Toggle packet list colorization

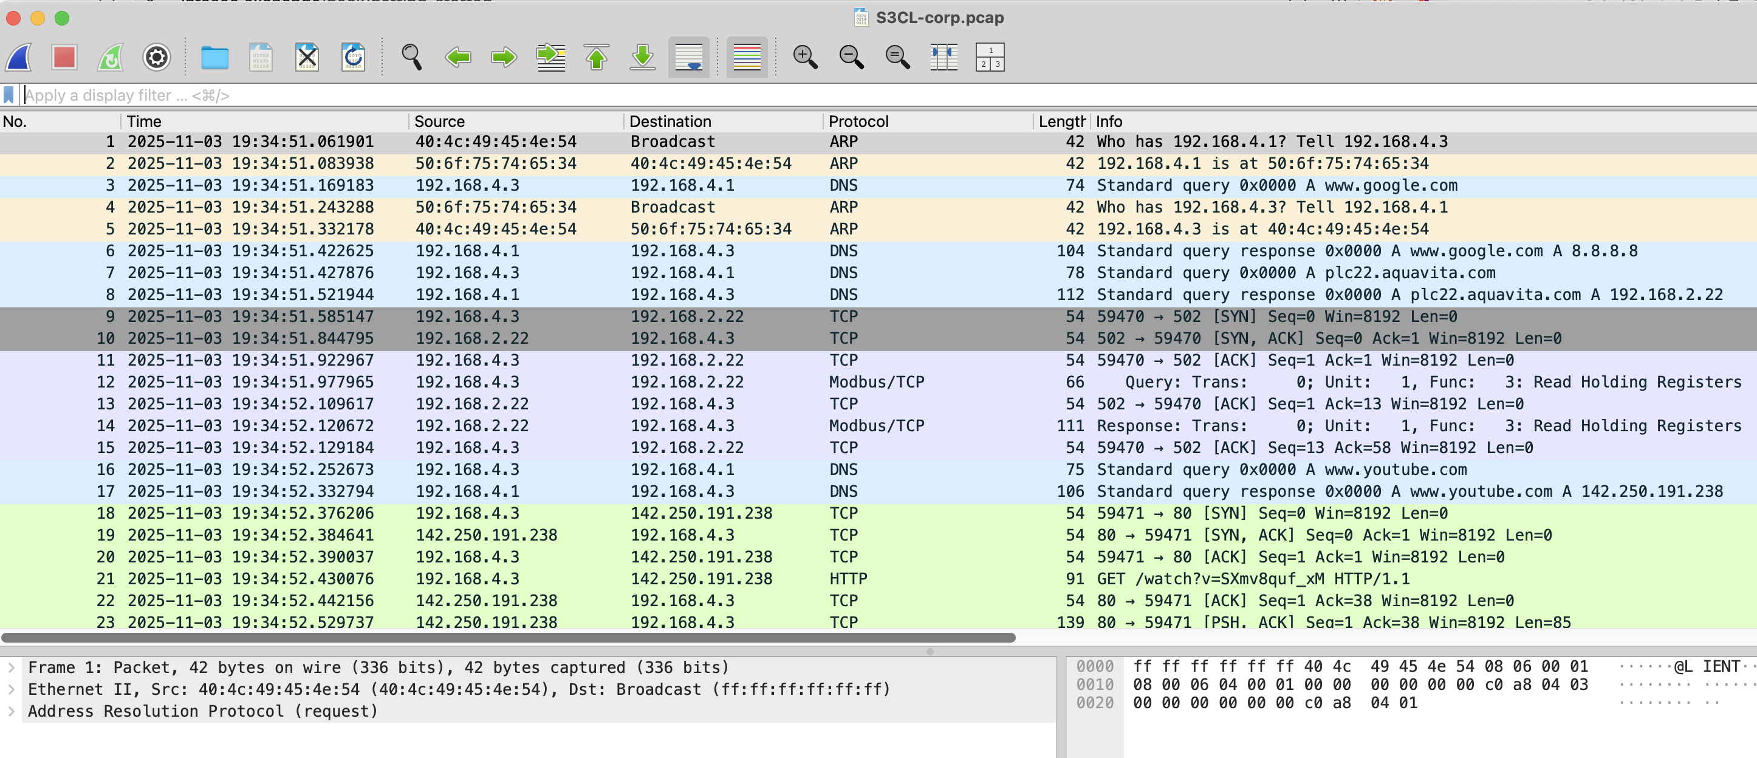pos(746,57)
